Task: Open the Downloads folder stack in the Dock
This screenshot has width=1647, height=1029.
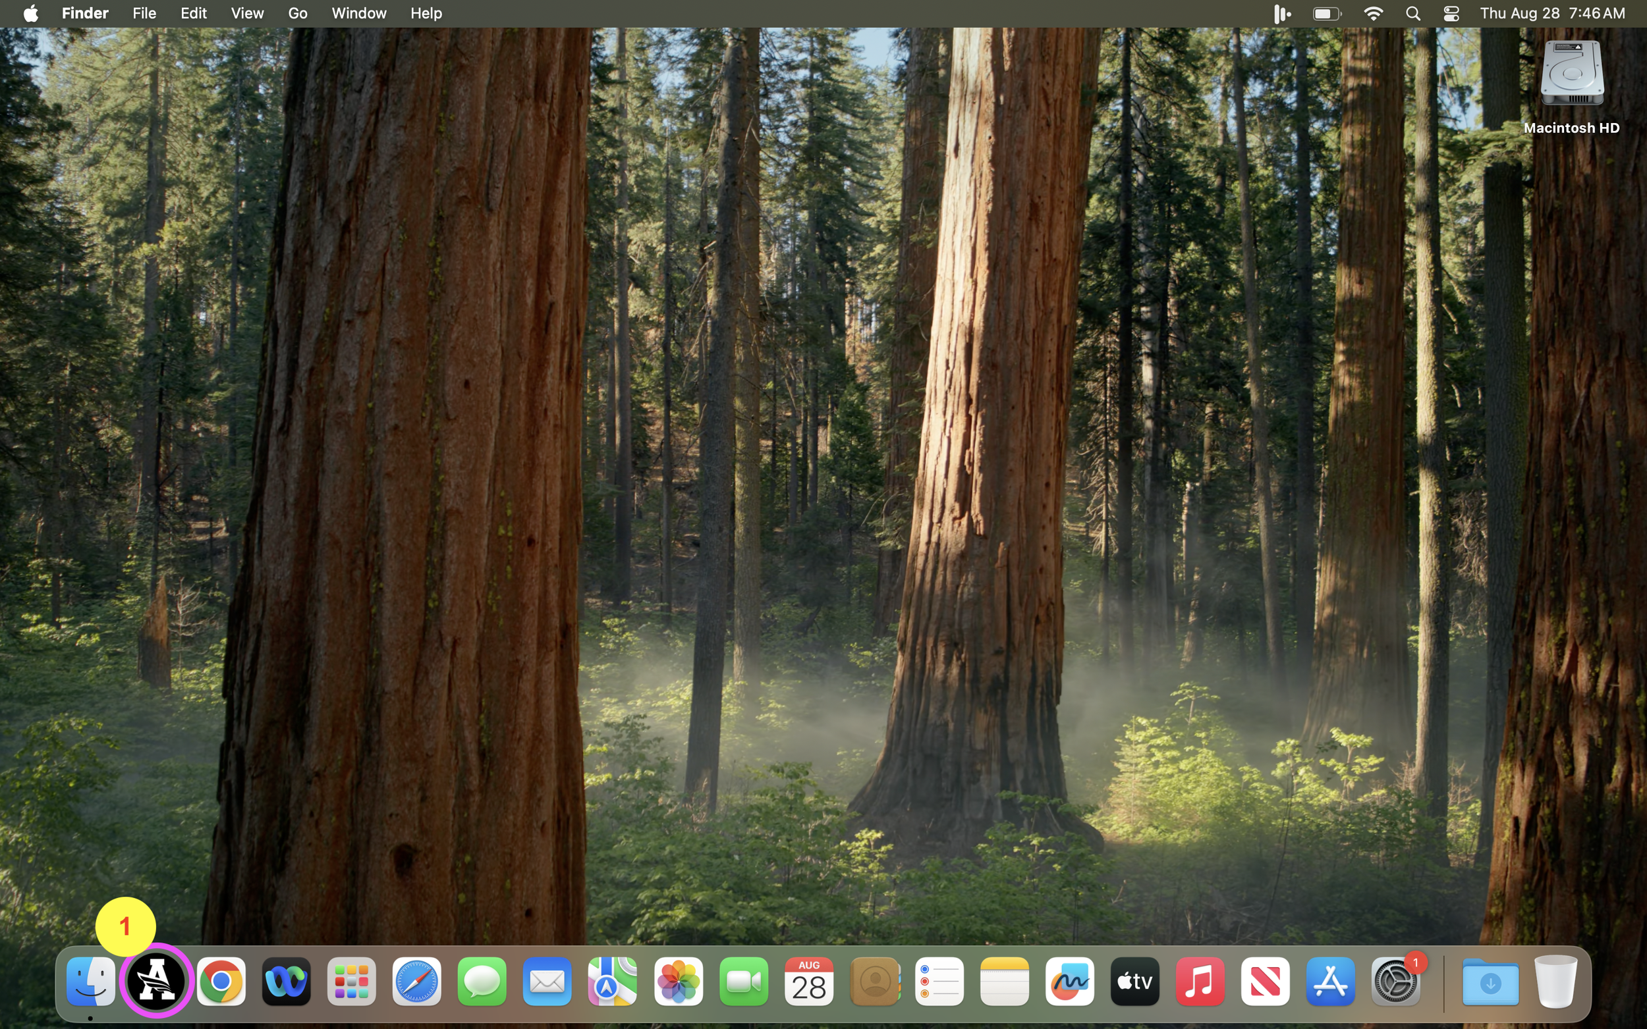Action: click(1490, 982)
